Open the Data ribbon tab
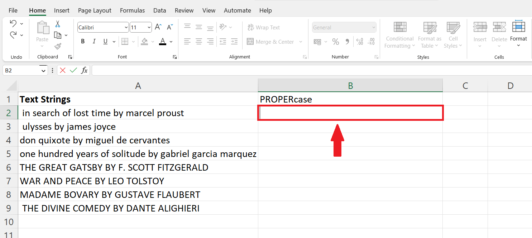Screen dimensions: 532x238 [160, 10]
